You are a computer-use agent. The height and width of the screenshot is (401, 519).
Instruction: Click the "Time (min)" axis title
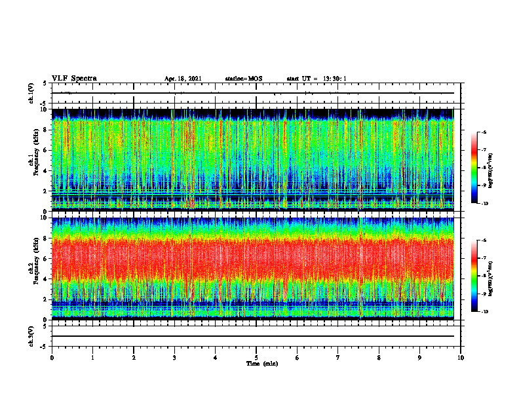click(x=262, y=364)
